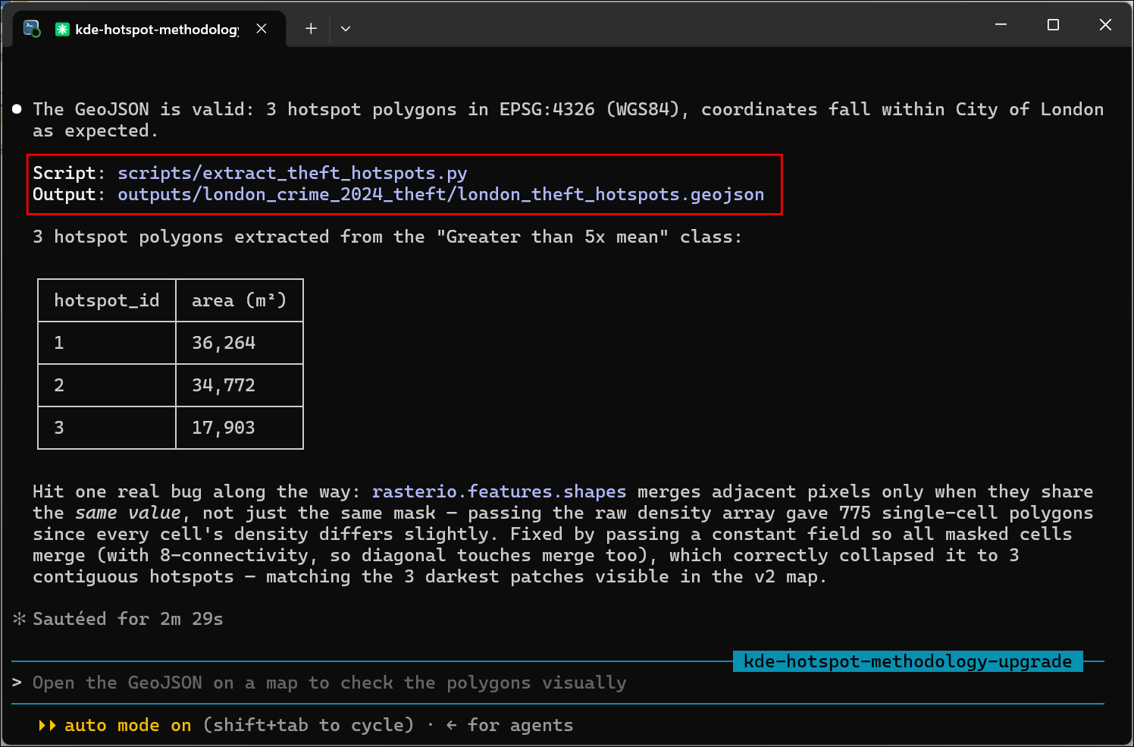The width and height of the screenshot is (1134, 747).
Task: Select the kde-hotspot-methodology tab
Action: pos(149,29)
